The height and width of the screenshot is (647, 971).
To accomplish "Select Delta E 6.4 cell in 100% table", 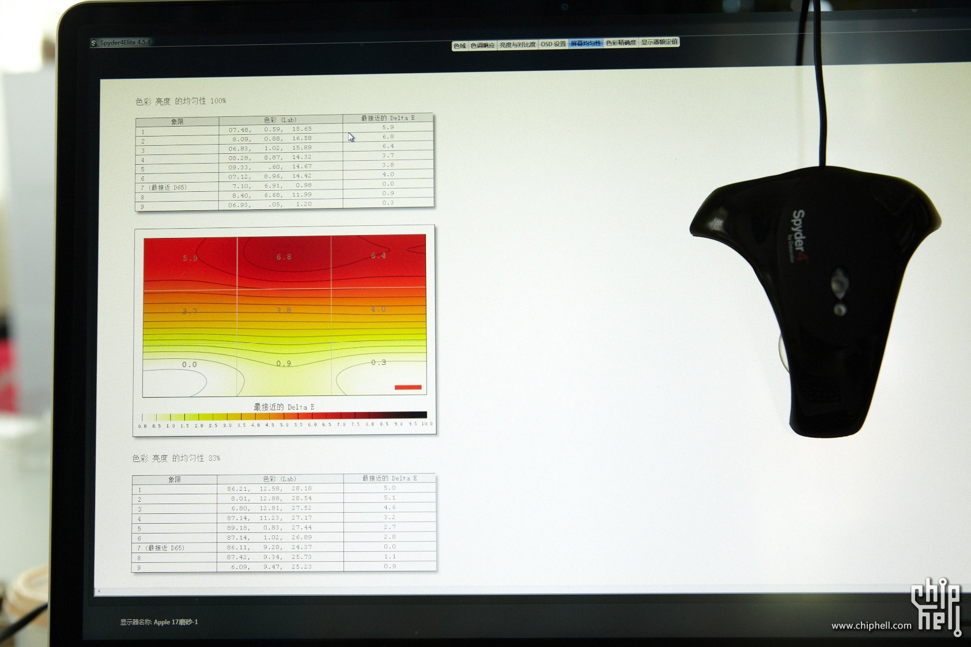I will pyautogui.click(x=388, y=146).
